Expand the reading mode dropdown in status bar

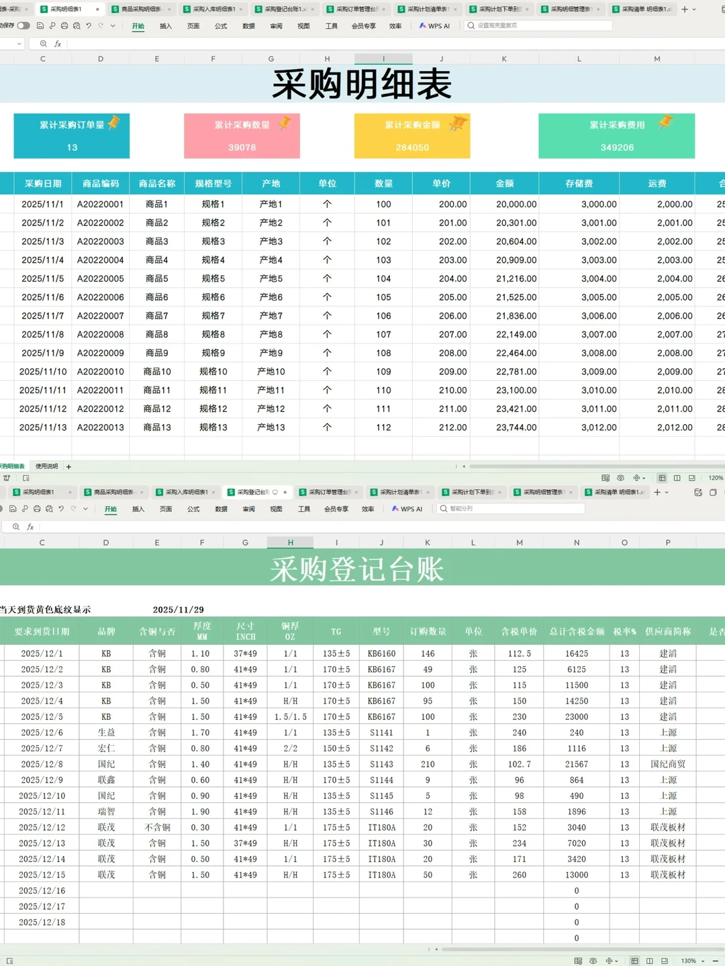pos(644,478)
